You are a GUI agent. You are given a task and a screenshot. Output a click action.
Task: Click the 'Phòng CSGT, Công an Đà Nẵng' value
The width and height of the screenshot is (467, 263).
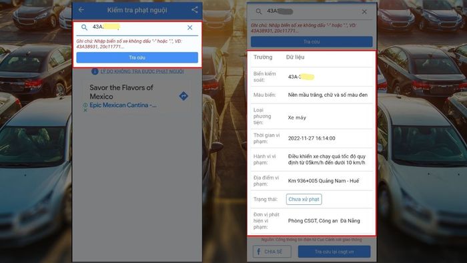[324, 221]
